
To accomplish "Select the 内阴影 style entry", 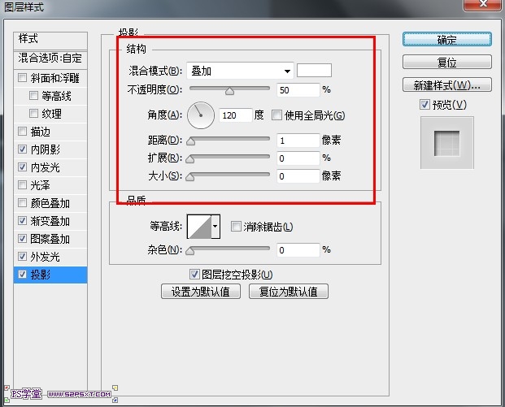I will [45, 149].
